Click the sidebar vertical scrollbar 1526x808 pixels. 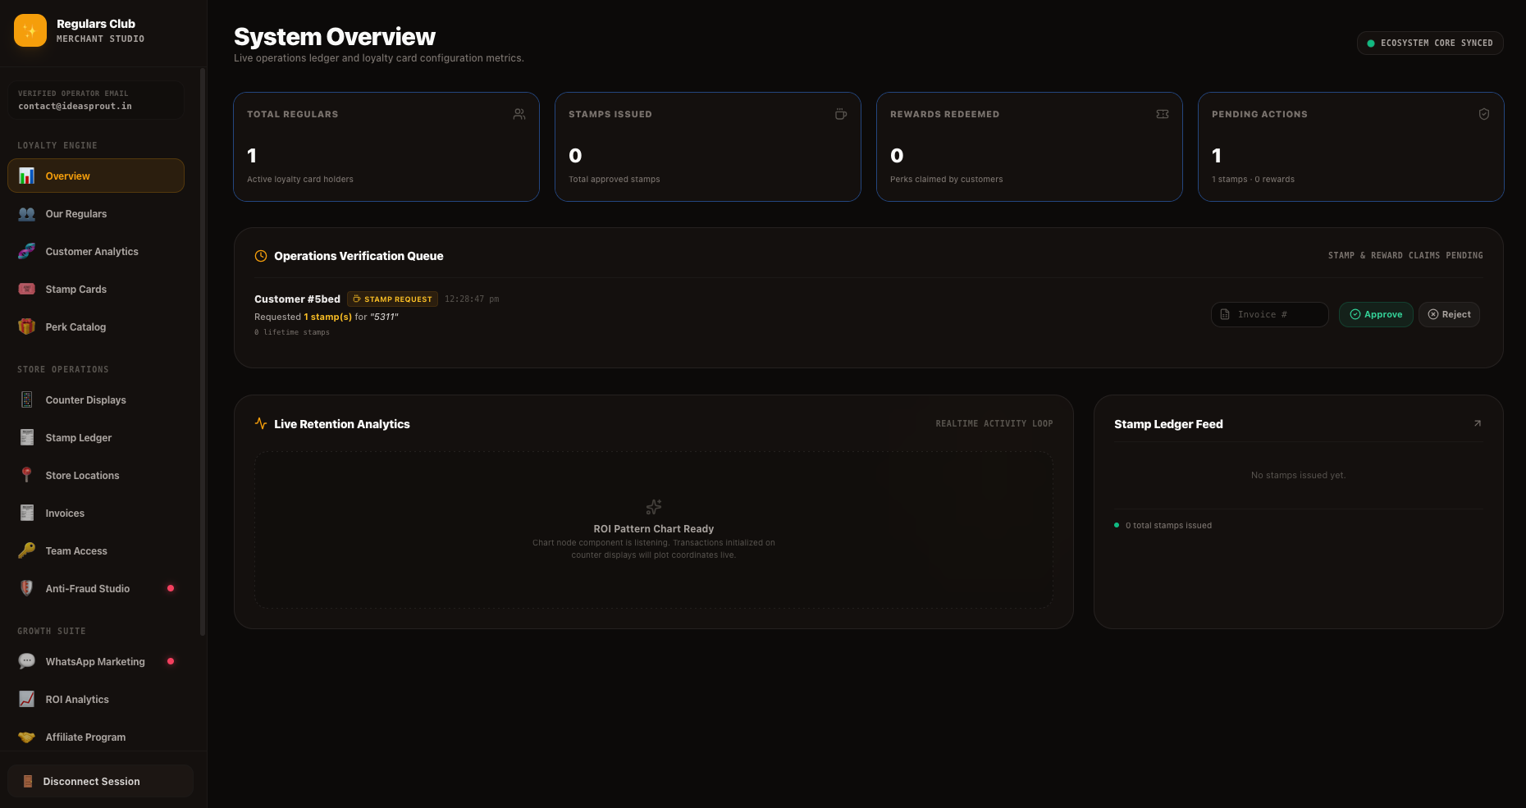(203, 351)
